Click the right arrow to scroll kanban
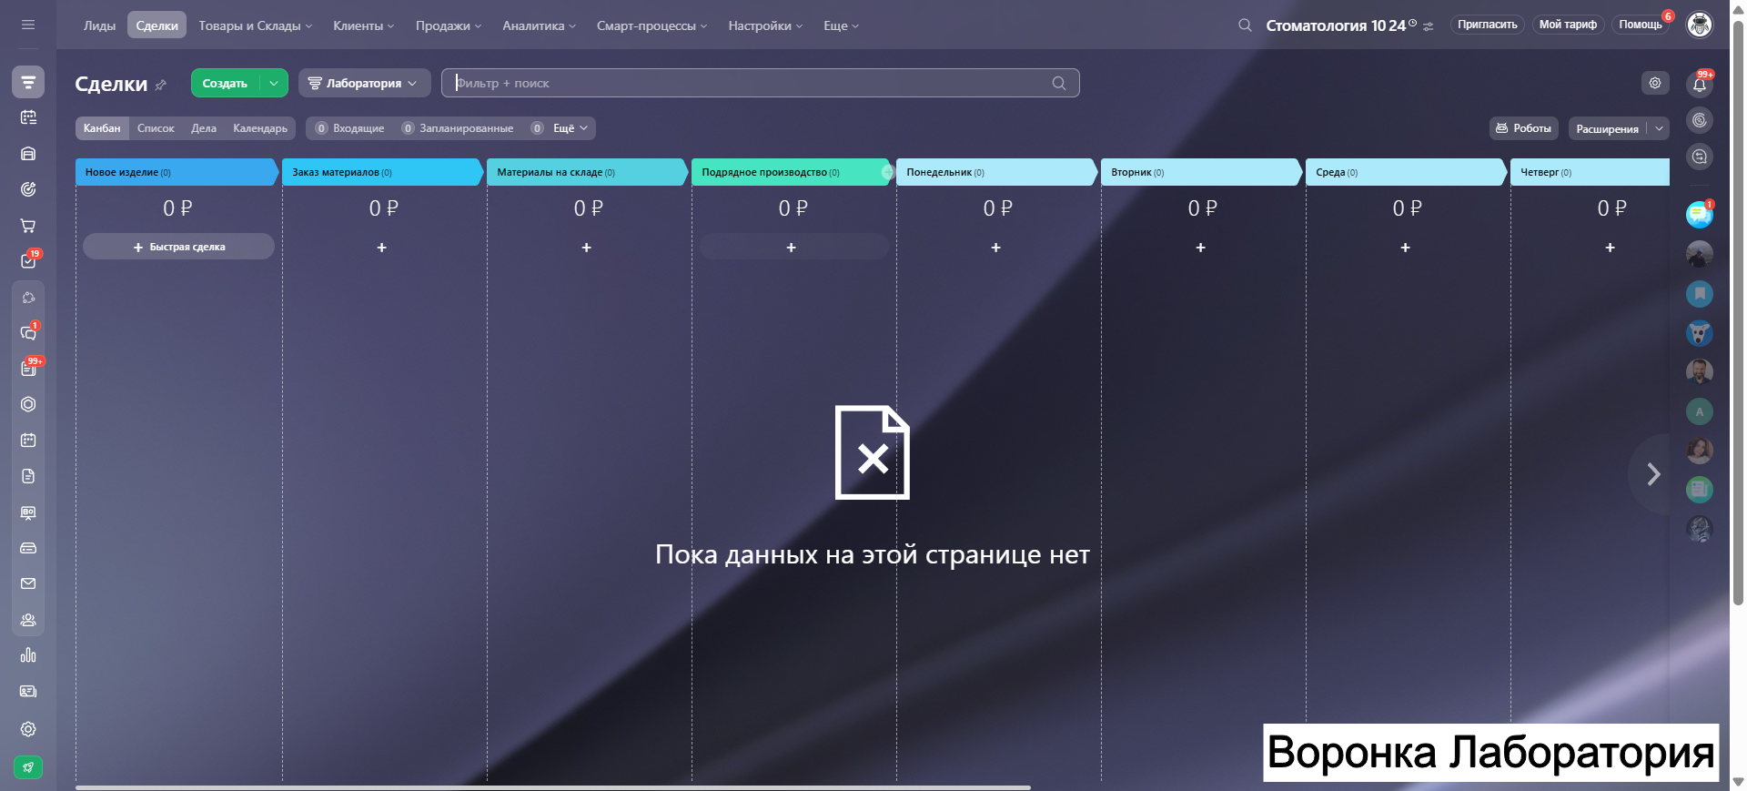The width and height of the screenshot is (1747, 791). pyautogui.click(x=1653, y=474)
